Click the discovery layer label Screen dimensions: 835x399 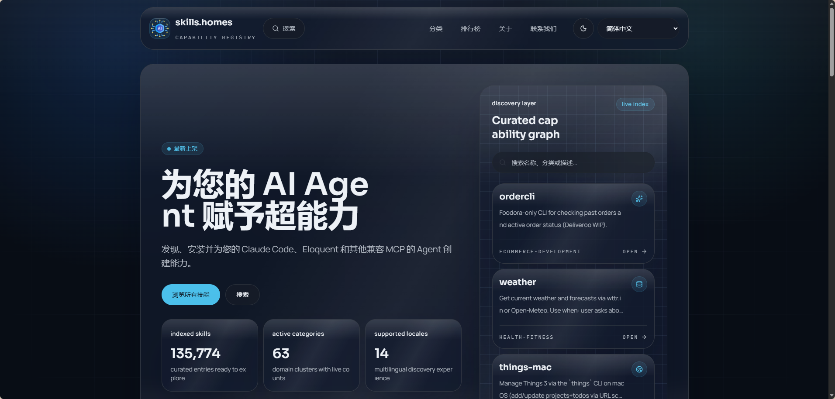point(514,103)
